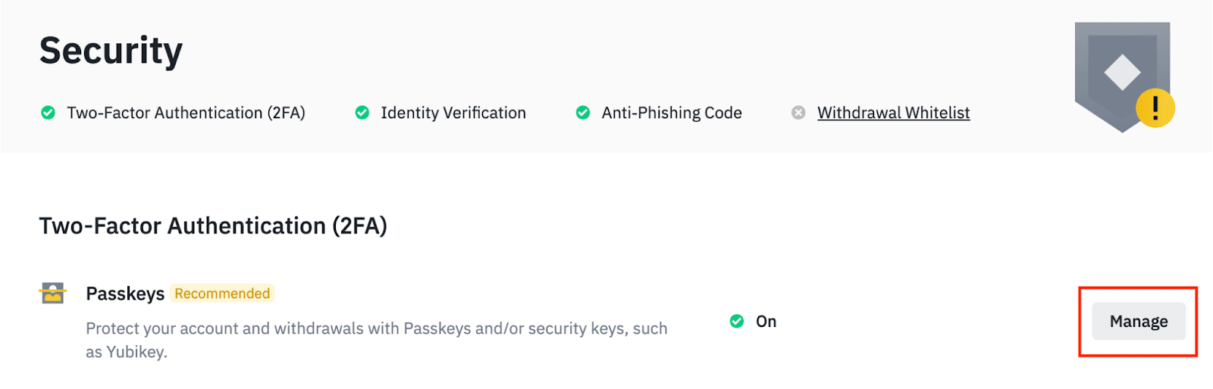
Task: Click the Two-Factor Authentication (2FA) section heading
Action: coord(213,226)
